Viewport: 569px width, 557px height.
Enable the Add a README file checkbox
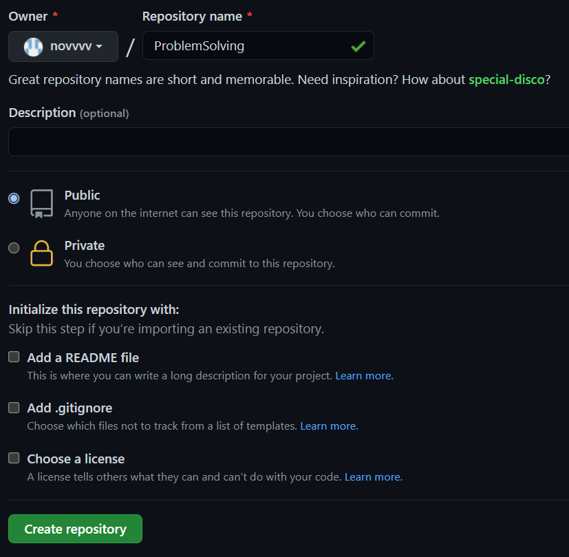[x=14, y=357]
